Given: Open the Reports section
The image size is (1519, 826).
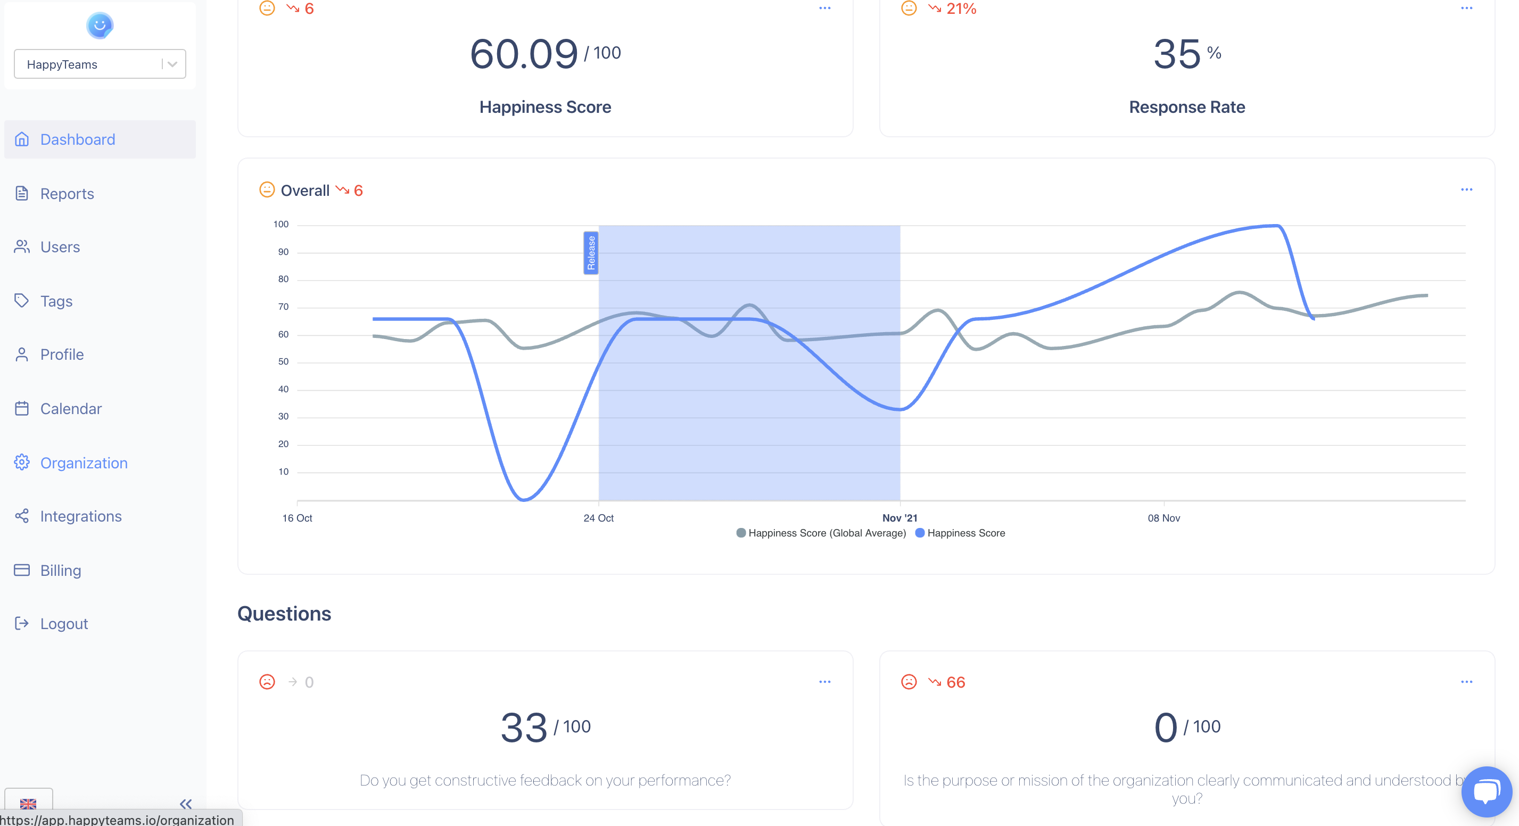Looking at the screenshot, I should tap(67, 193).
